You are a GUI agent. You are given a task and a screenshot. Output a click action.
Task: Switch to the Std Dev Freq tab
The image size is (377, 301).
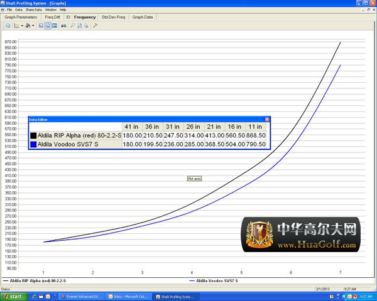pyautogui.click(x=113, y=18)
